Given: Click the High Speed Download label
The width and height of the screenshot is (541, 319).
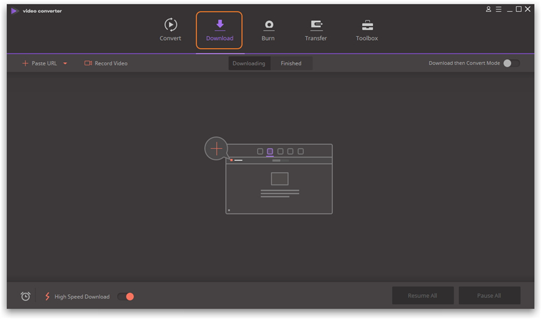Looking at the screenshot, I should pyautogui.click(x=81, y=297).
